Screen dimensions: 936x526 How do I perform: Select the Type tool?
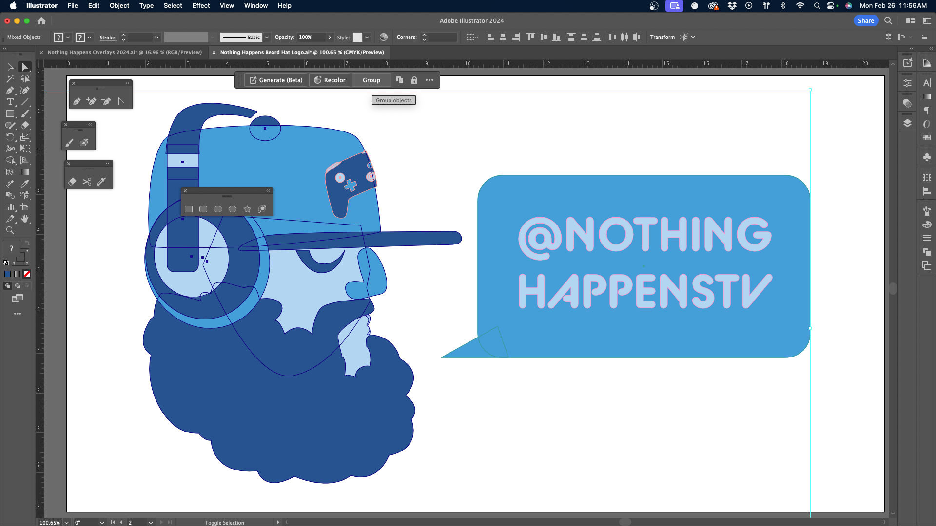pyautogui.click(x=10, y=102)
